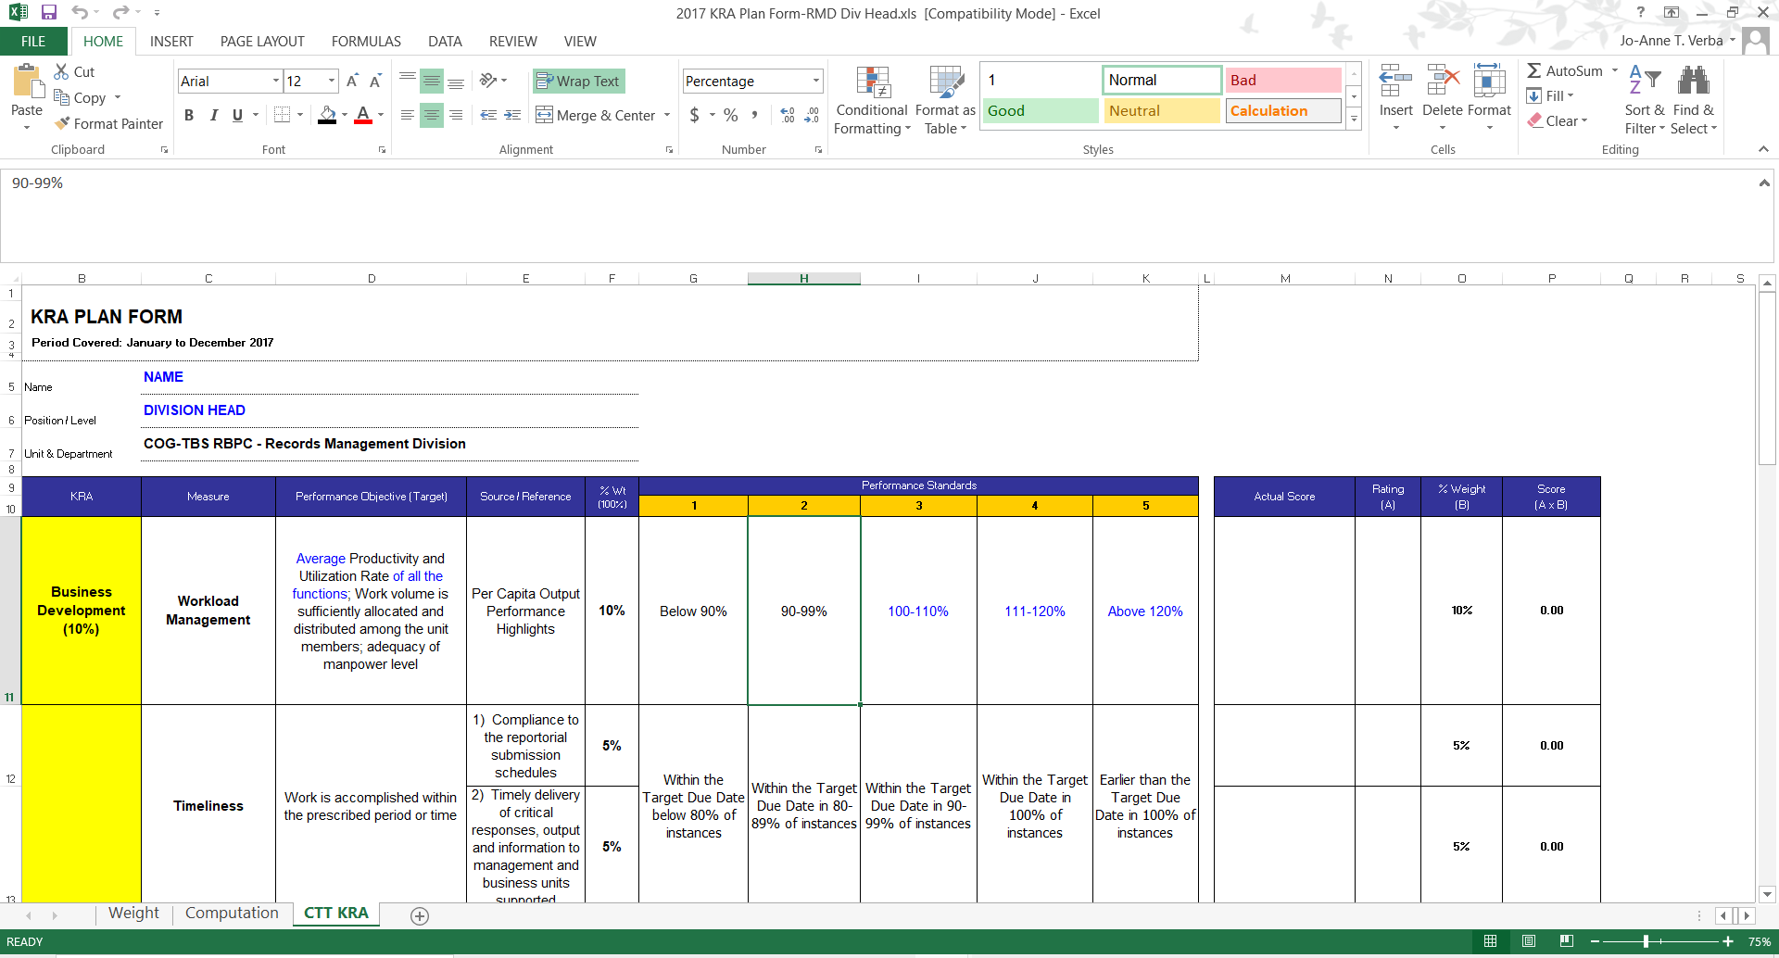Click Orientation text rotate icon
This screenshot has width=1779, height=958.
488,81
